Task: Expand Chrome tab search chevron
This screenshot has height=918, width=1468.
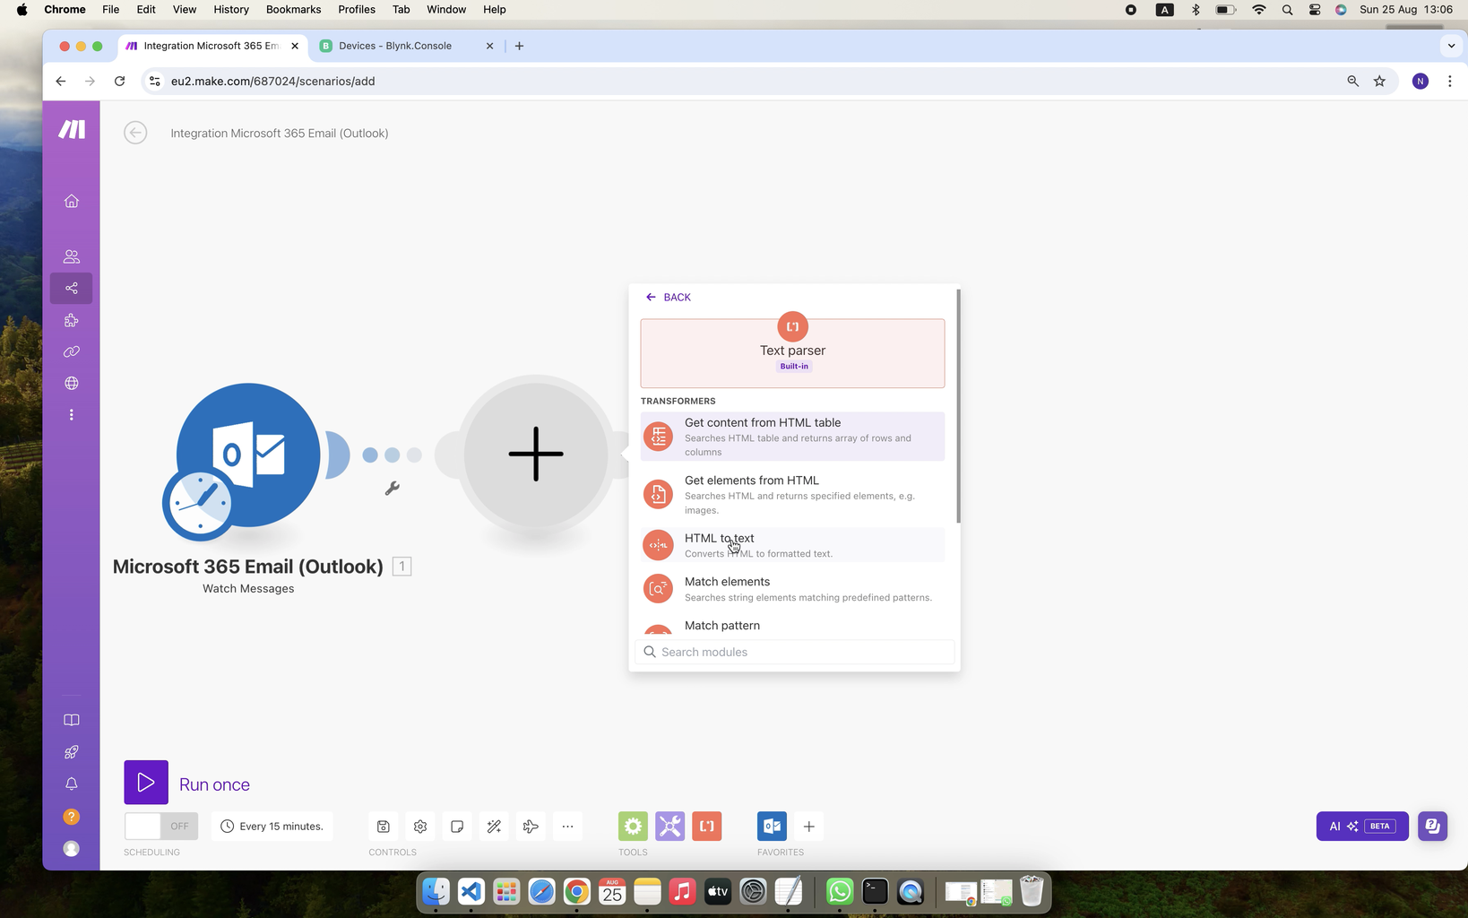Action: point(1451,46)
